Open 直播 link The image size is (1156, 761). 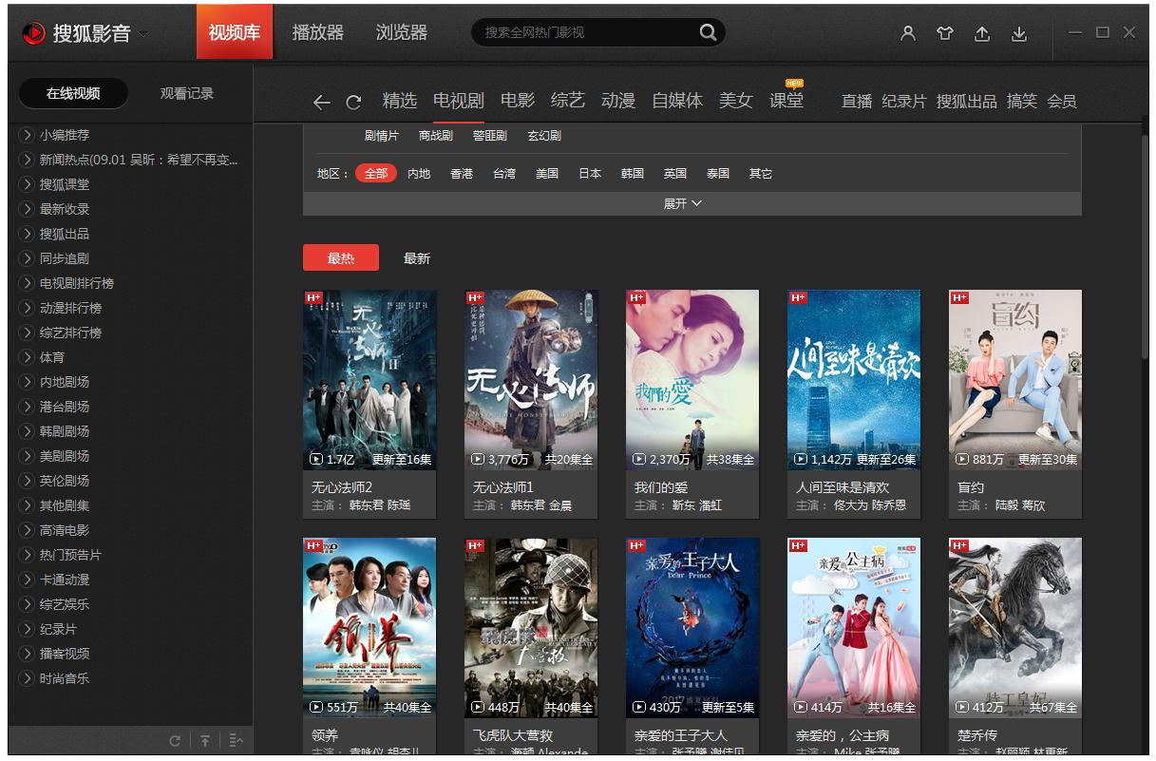coord(857,102)
